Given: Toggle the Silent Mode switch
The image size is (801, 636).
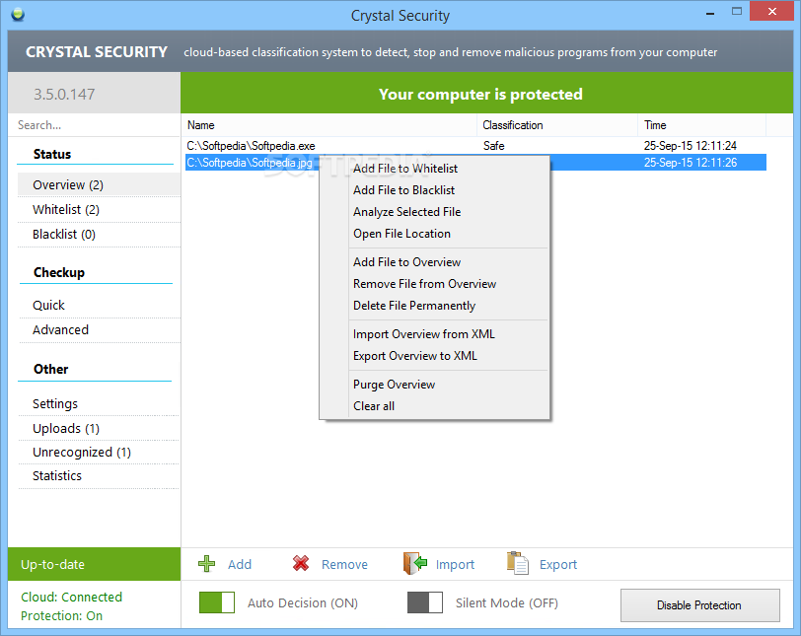Looking at the screenshot, I should coord(425,602).
